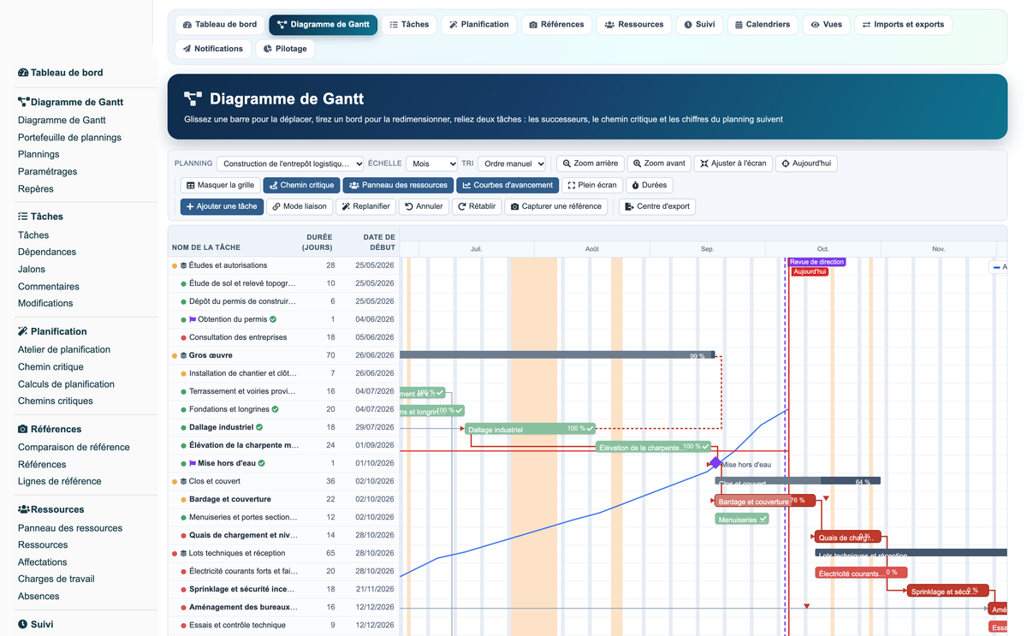The image size is (1027, 636).
Task: Collapse the Gros œuvre group icon
Action: (x=183, y=355)
